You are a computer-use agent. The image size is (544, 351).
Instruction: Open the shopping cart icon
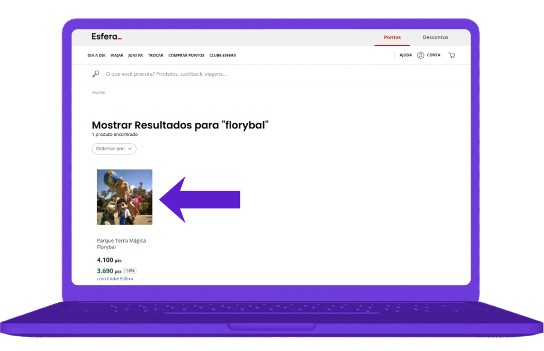click(x=452, y=55)
